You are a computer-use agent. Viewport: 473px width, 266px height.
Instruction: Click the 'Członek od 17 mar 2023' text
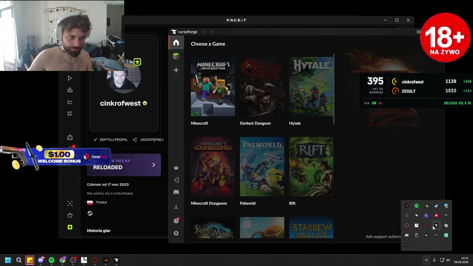click(x=108, y=184)
